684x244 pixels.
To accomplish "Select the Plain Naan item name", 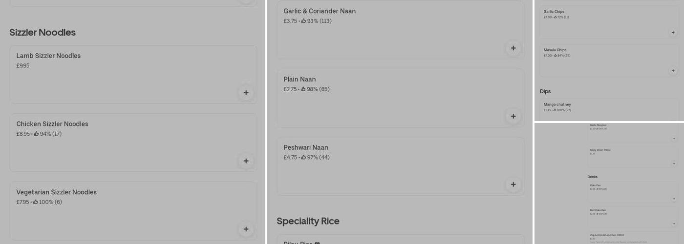I will 299,80.
